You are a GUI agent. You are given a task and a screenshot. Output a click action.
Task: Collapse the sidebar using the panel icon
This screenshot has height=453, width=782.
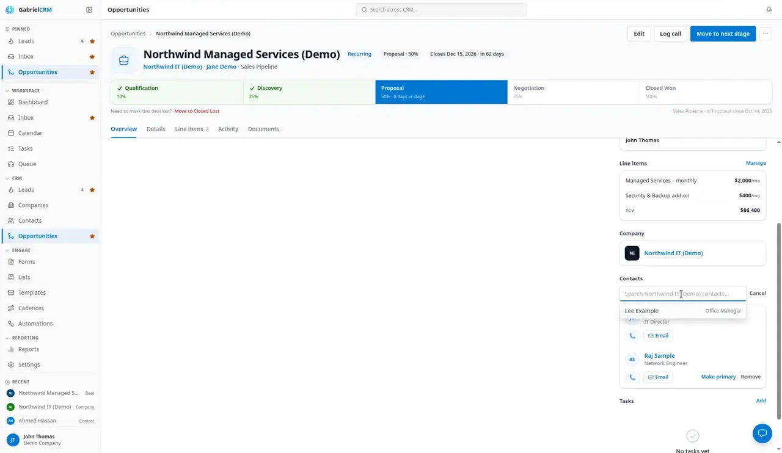coord(89,10)
